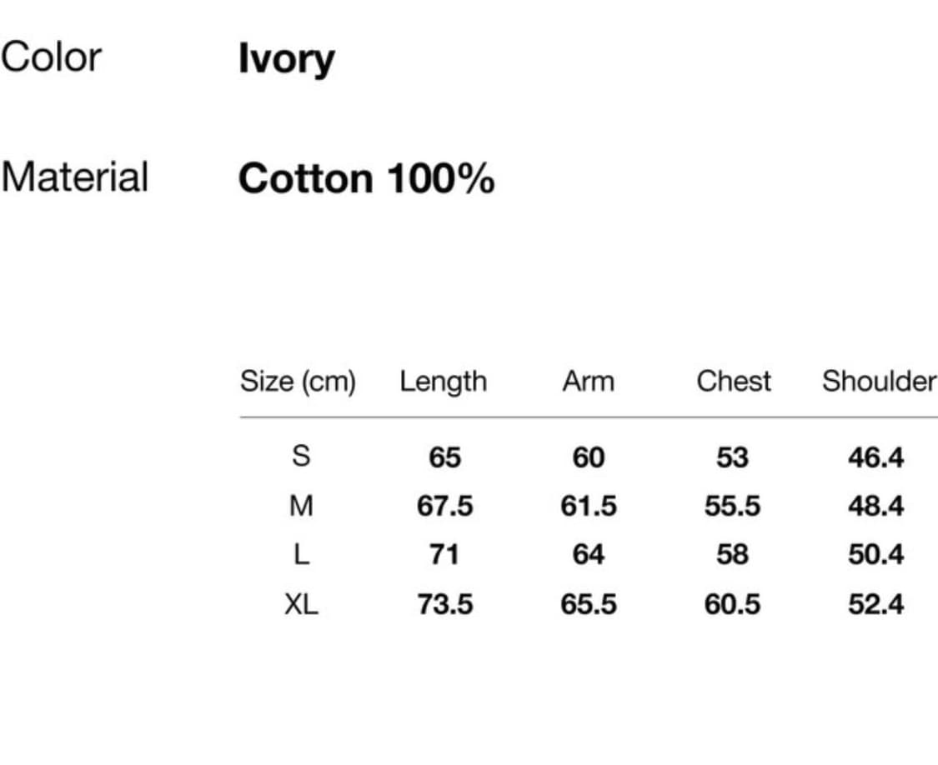Select the 46.4 shoulder value for S
This screenshot has height=765, width=938.
875,457
